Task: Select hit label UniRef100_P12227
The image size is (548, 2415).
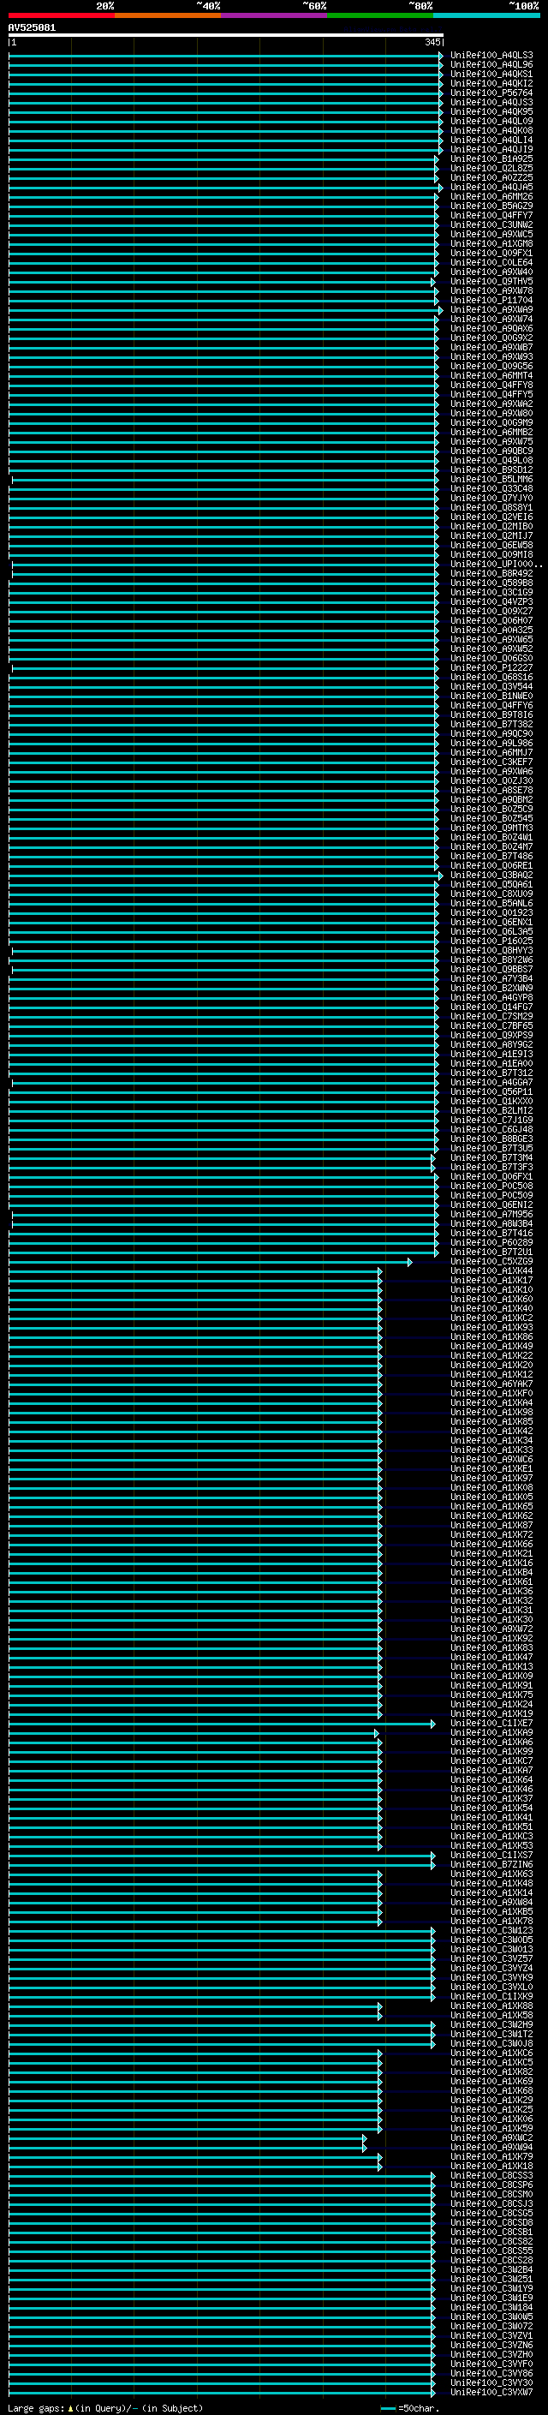Action: point(491,667)
